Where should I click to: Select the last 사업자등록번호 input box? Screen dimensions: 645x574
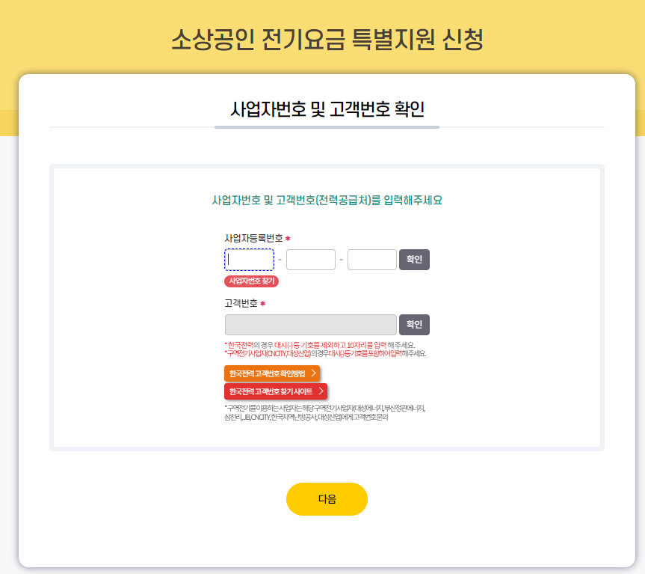(x=372, y=260)
